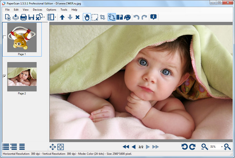The height and width of the screenshot is (158, 235).
Task: Click the new page acquire icon
Action: tap(7, 17)
